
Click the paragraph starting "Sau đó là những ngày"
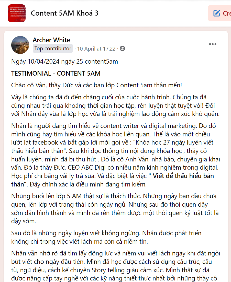click(x=106, y=237)
